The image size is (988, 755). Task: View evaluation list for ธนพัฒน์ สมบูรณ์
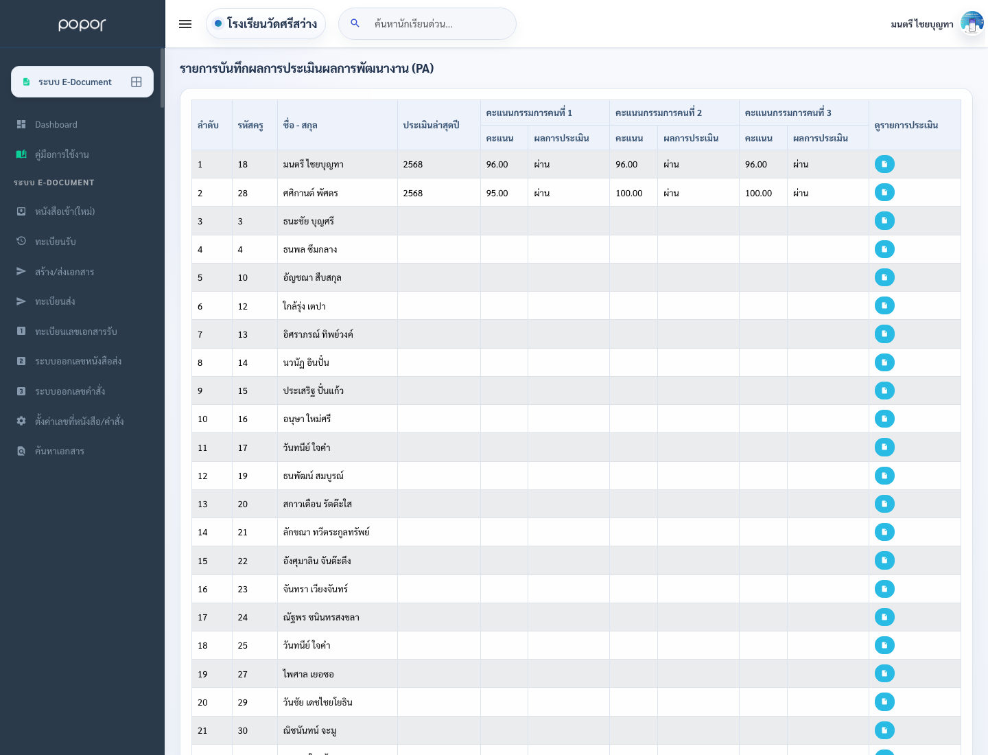click(x=884, y=476)
